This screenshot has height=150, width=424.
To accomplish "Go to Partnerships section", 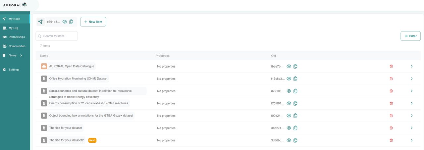I will coord(15,37).
